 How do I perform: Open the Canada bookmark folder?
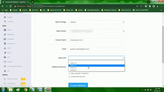point(14,10)
